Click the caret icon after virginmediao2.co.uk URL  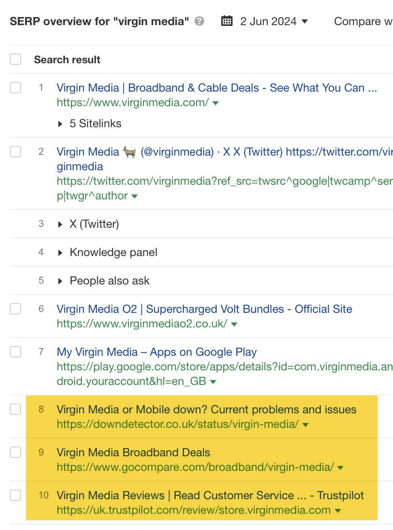coord(234,325)
